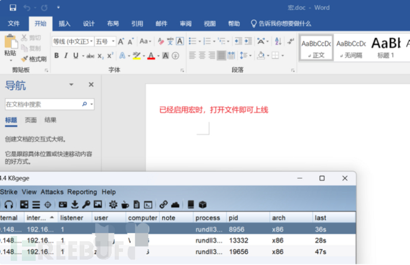The image size is (410, 265).
Task: Clear all formatting eraser icon
Action: click(161, 41)
